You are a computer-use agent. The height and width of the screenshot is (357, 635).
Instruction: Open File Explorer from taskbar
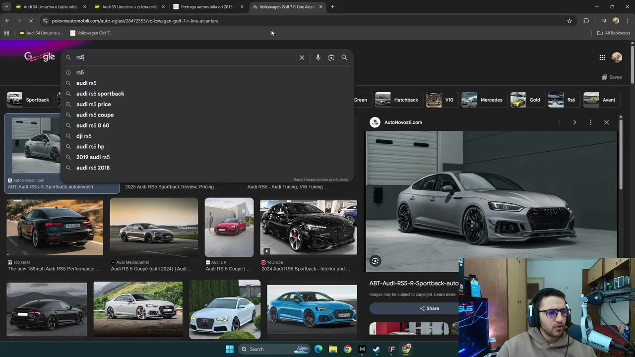point(333,349)
